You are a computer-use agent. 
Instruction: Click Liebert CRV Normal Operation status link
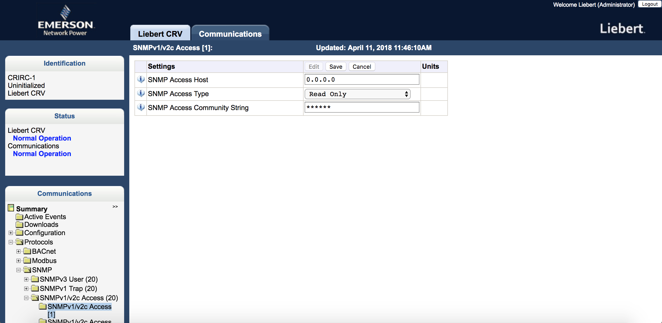[42, 138]
